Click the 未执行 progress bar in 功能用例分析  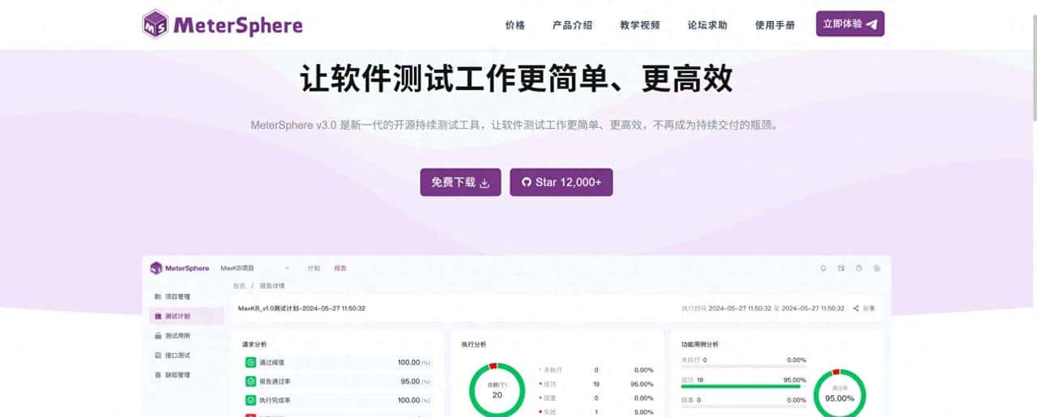[x=744, y=366]
